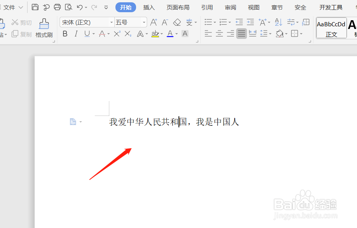Open Chinese layout options icon
Viewport: 357px width, 228px height.
click(263, 22)
